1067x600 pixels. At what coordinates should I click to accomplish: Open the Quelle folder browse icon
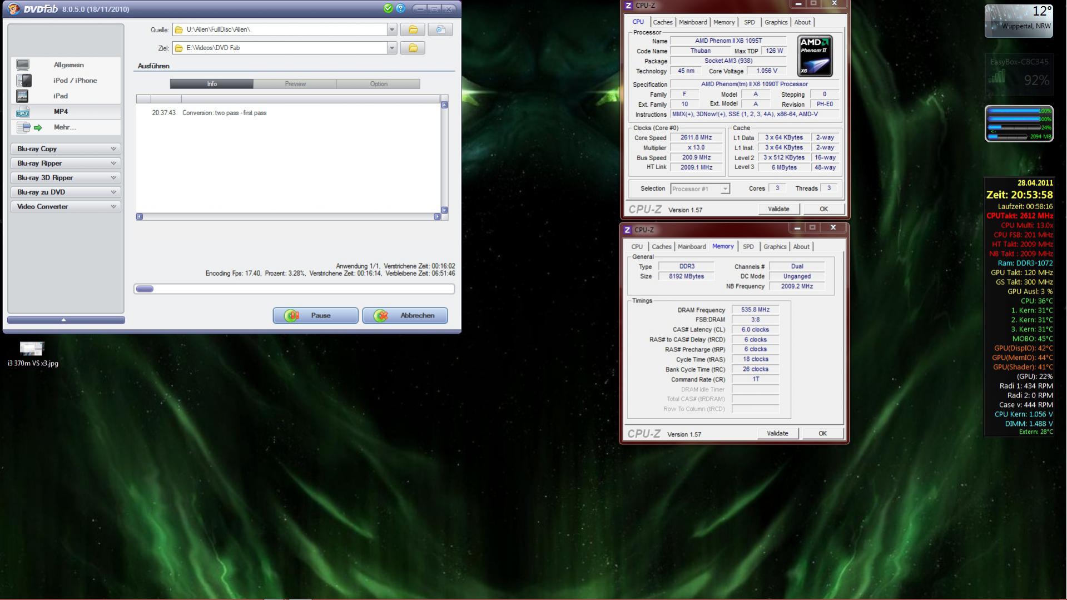pos(413,29)
